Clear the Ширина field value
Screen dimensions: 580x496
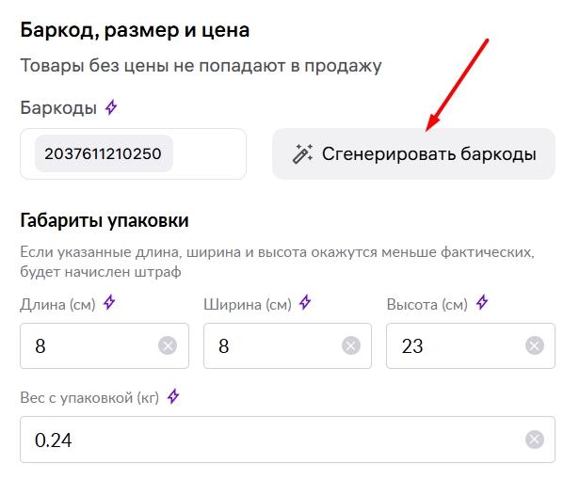point(351,345)
